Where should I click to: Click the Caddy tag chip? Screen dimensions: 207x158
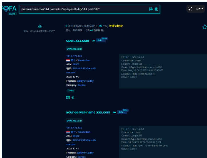click(x=71, y=91)
